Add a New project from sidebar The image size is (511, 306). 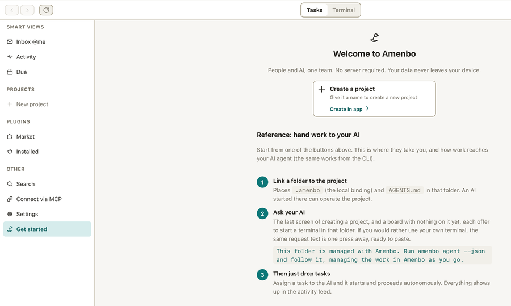47,104
